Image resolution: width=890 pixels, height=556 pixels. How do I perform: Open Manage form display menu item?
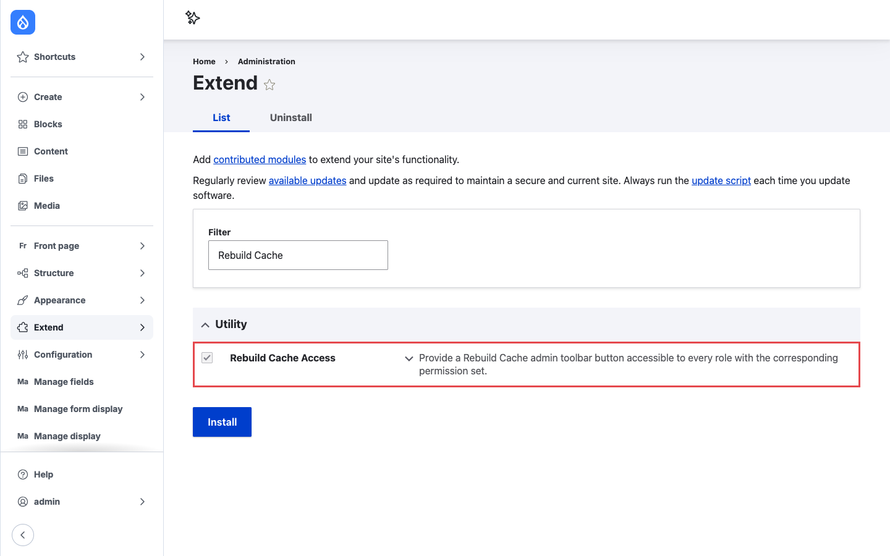click(78, 409)
